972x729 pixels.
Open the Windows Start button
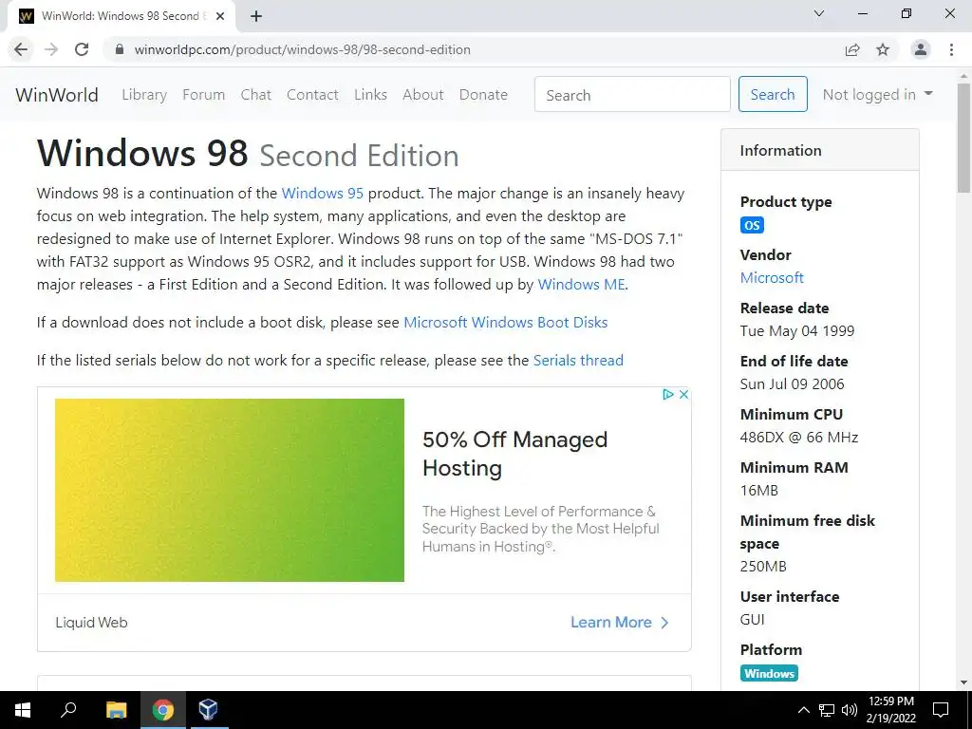23,710
